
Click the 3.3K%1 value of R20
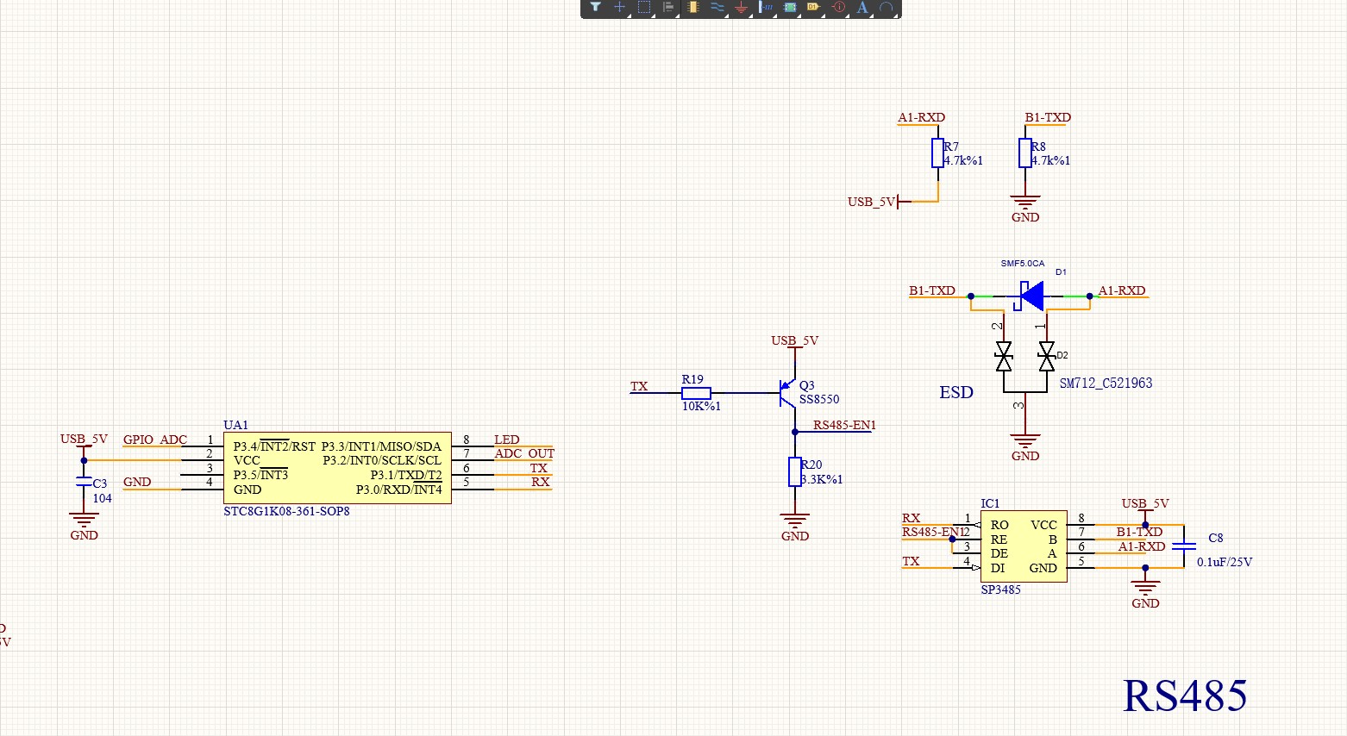click(822, 479)
